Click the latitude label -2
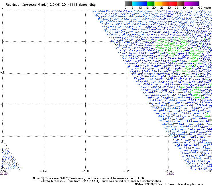212x186 pixels. 2,41
